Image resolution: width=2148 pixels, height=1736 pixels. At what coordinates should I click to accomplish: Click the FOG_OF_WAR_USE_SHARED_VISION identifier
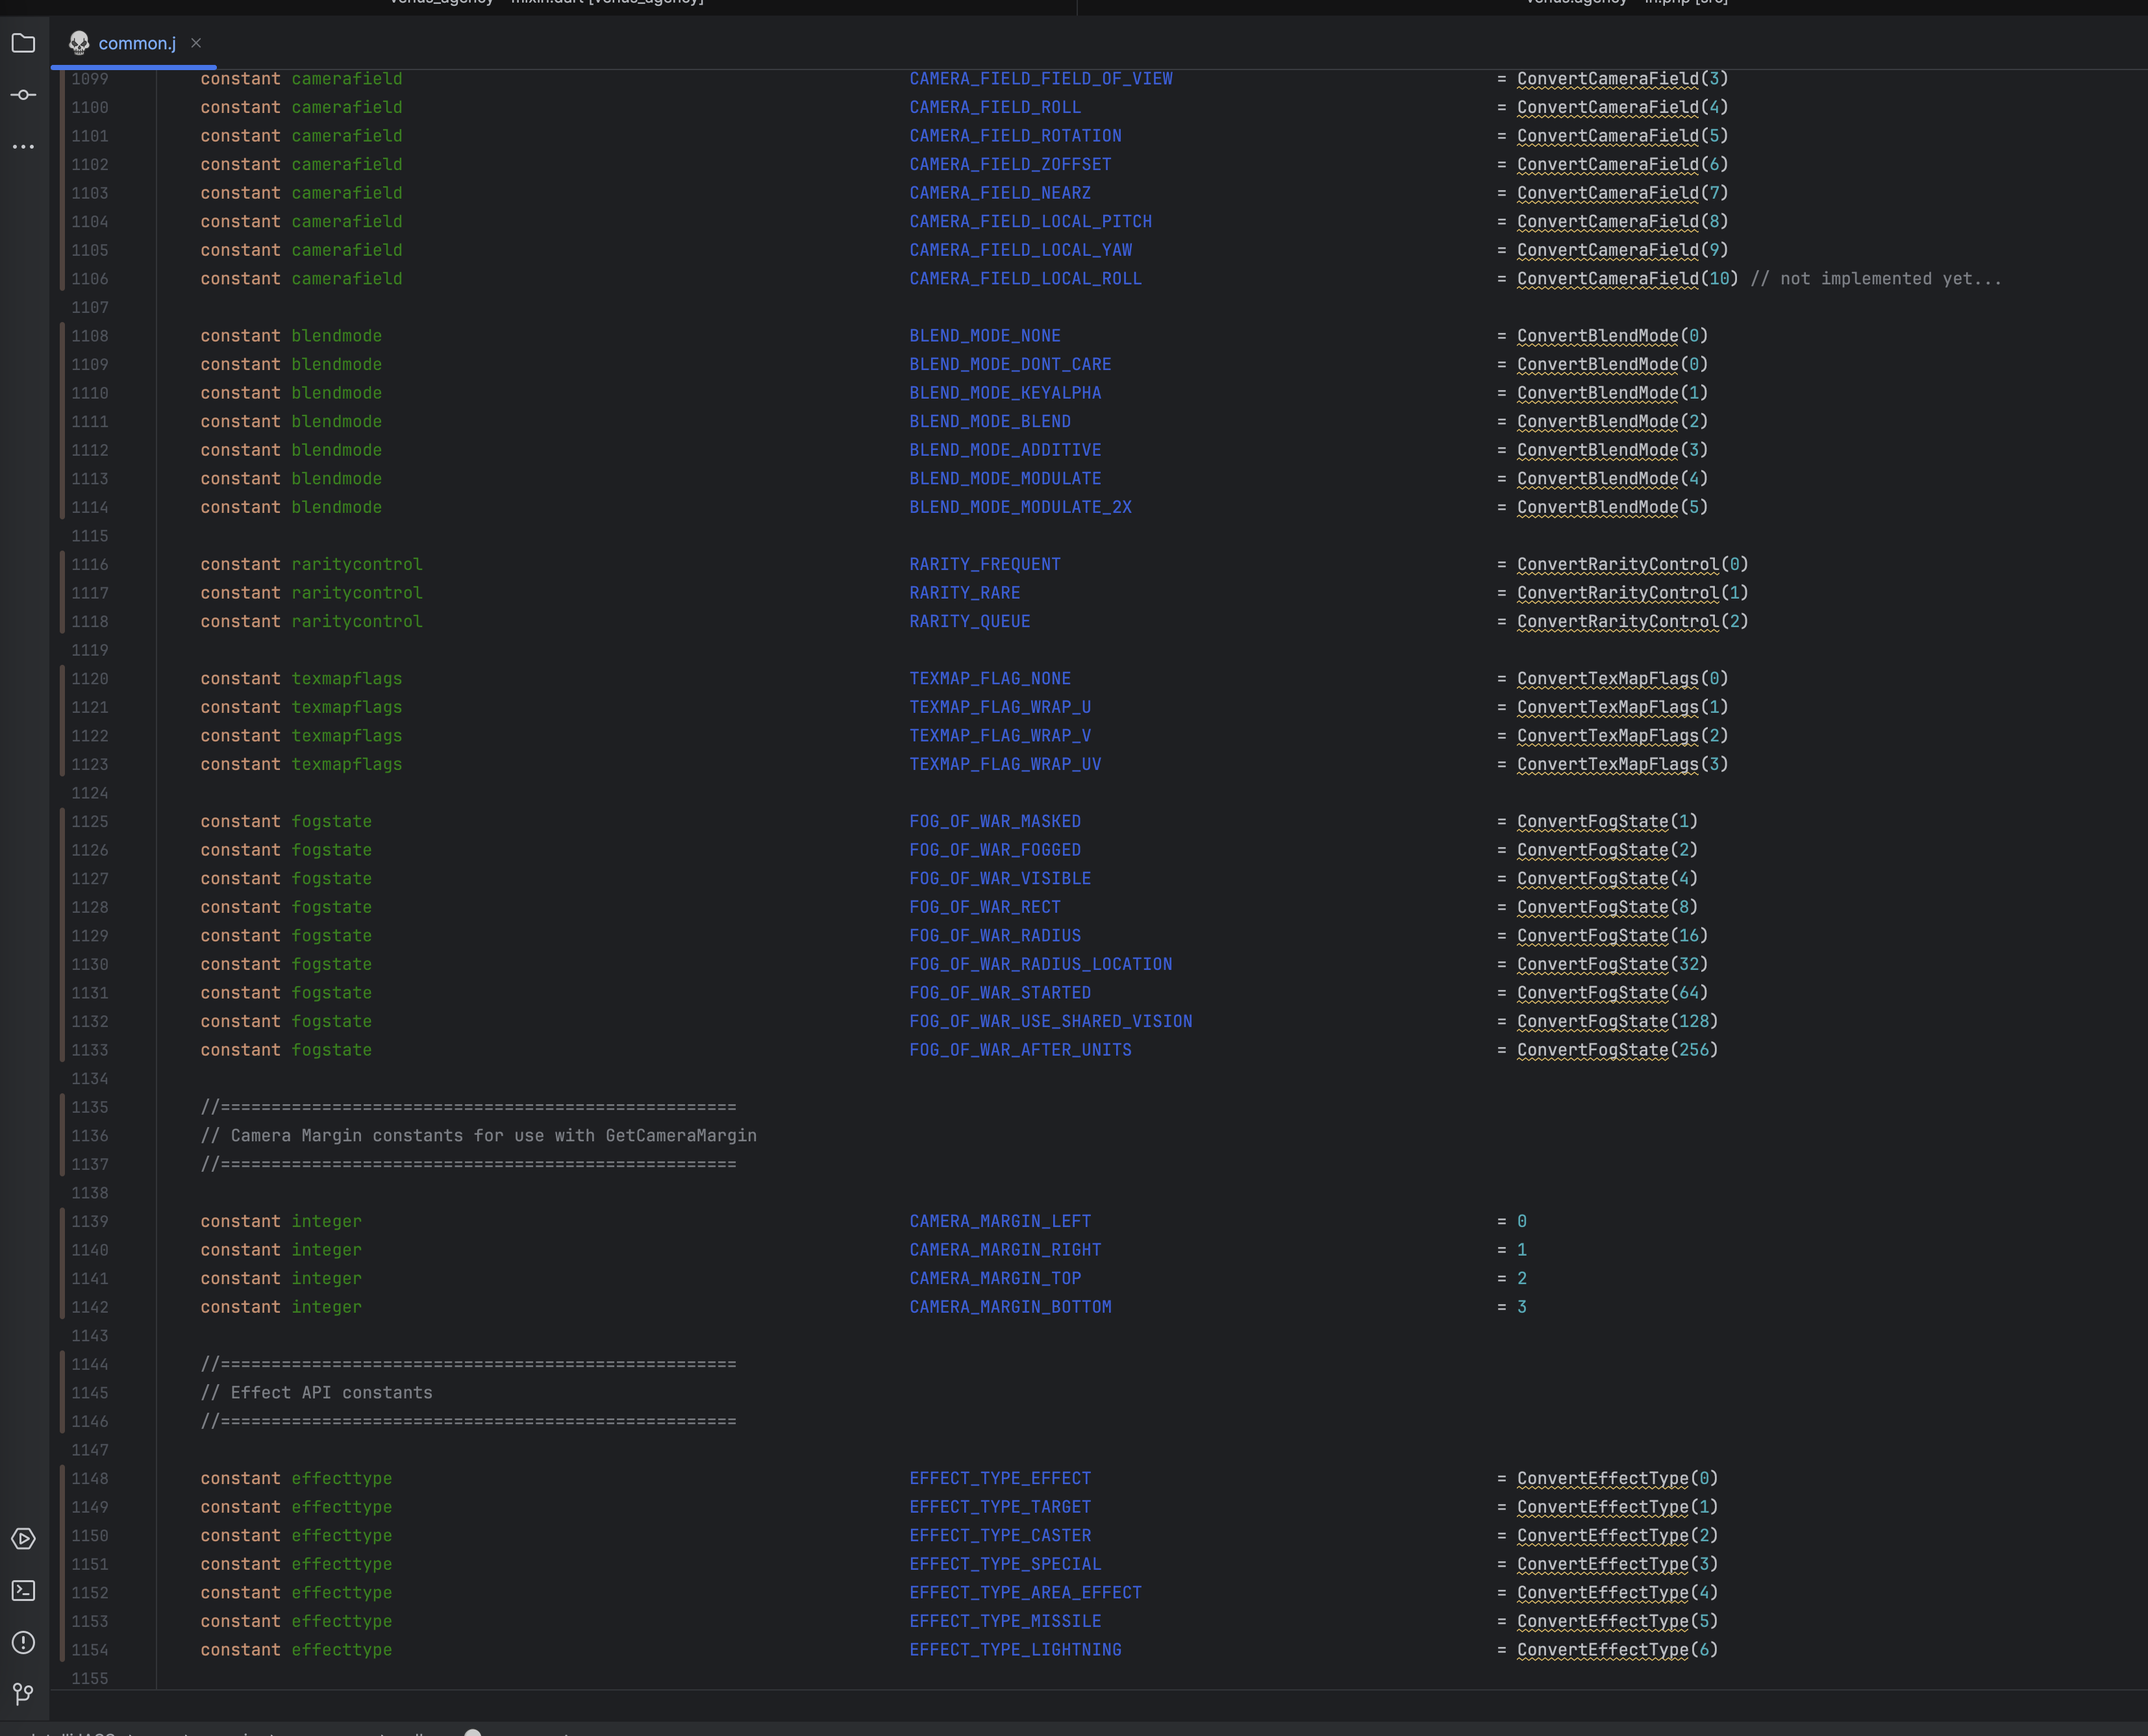[1050, 1021]
